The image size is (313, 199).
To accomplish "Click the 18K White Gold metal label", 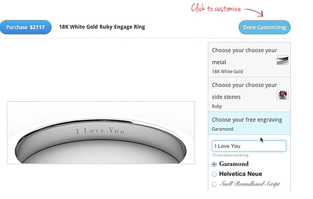I will pos(227,71).
